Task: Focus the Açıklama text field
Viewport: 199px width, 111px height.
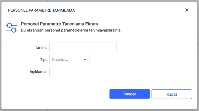Action: point(105,72)
